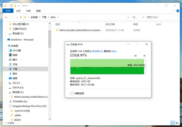Image resolution: width=182 pixels, height=127 pixels.
Task: Switch to details view layout
Action: (x=172, y=123)
